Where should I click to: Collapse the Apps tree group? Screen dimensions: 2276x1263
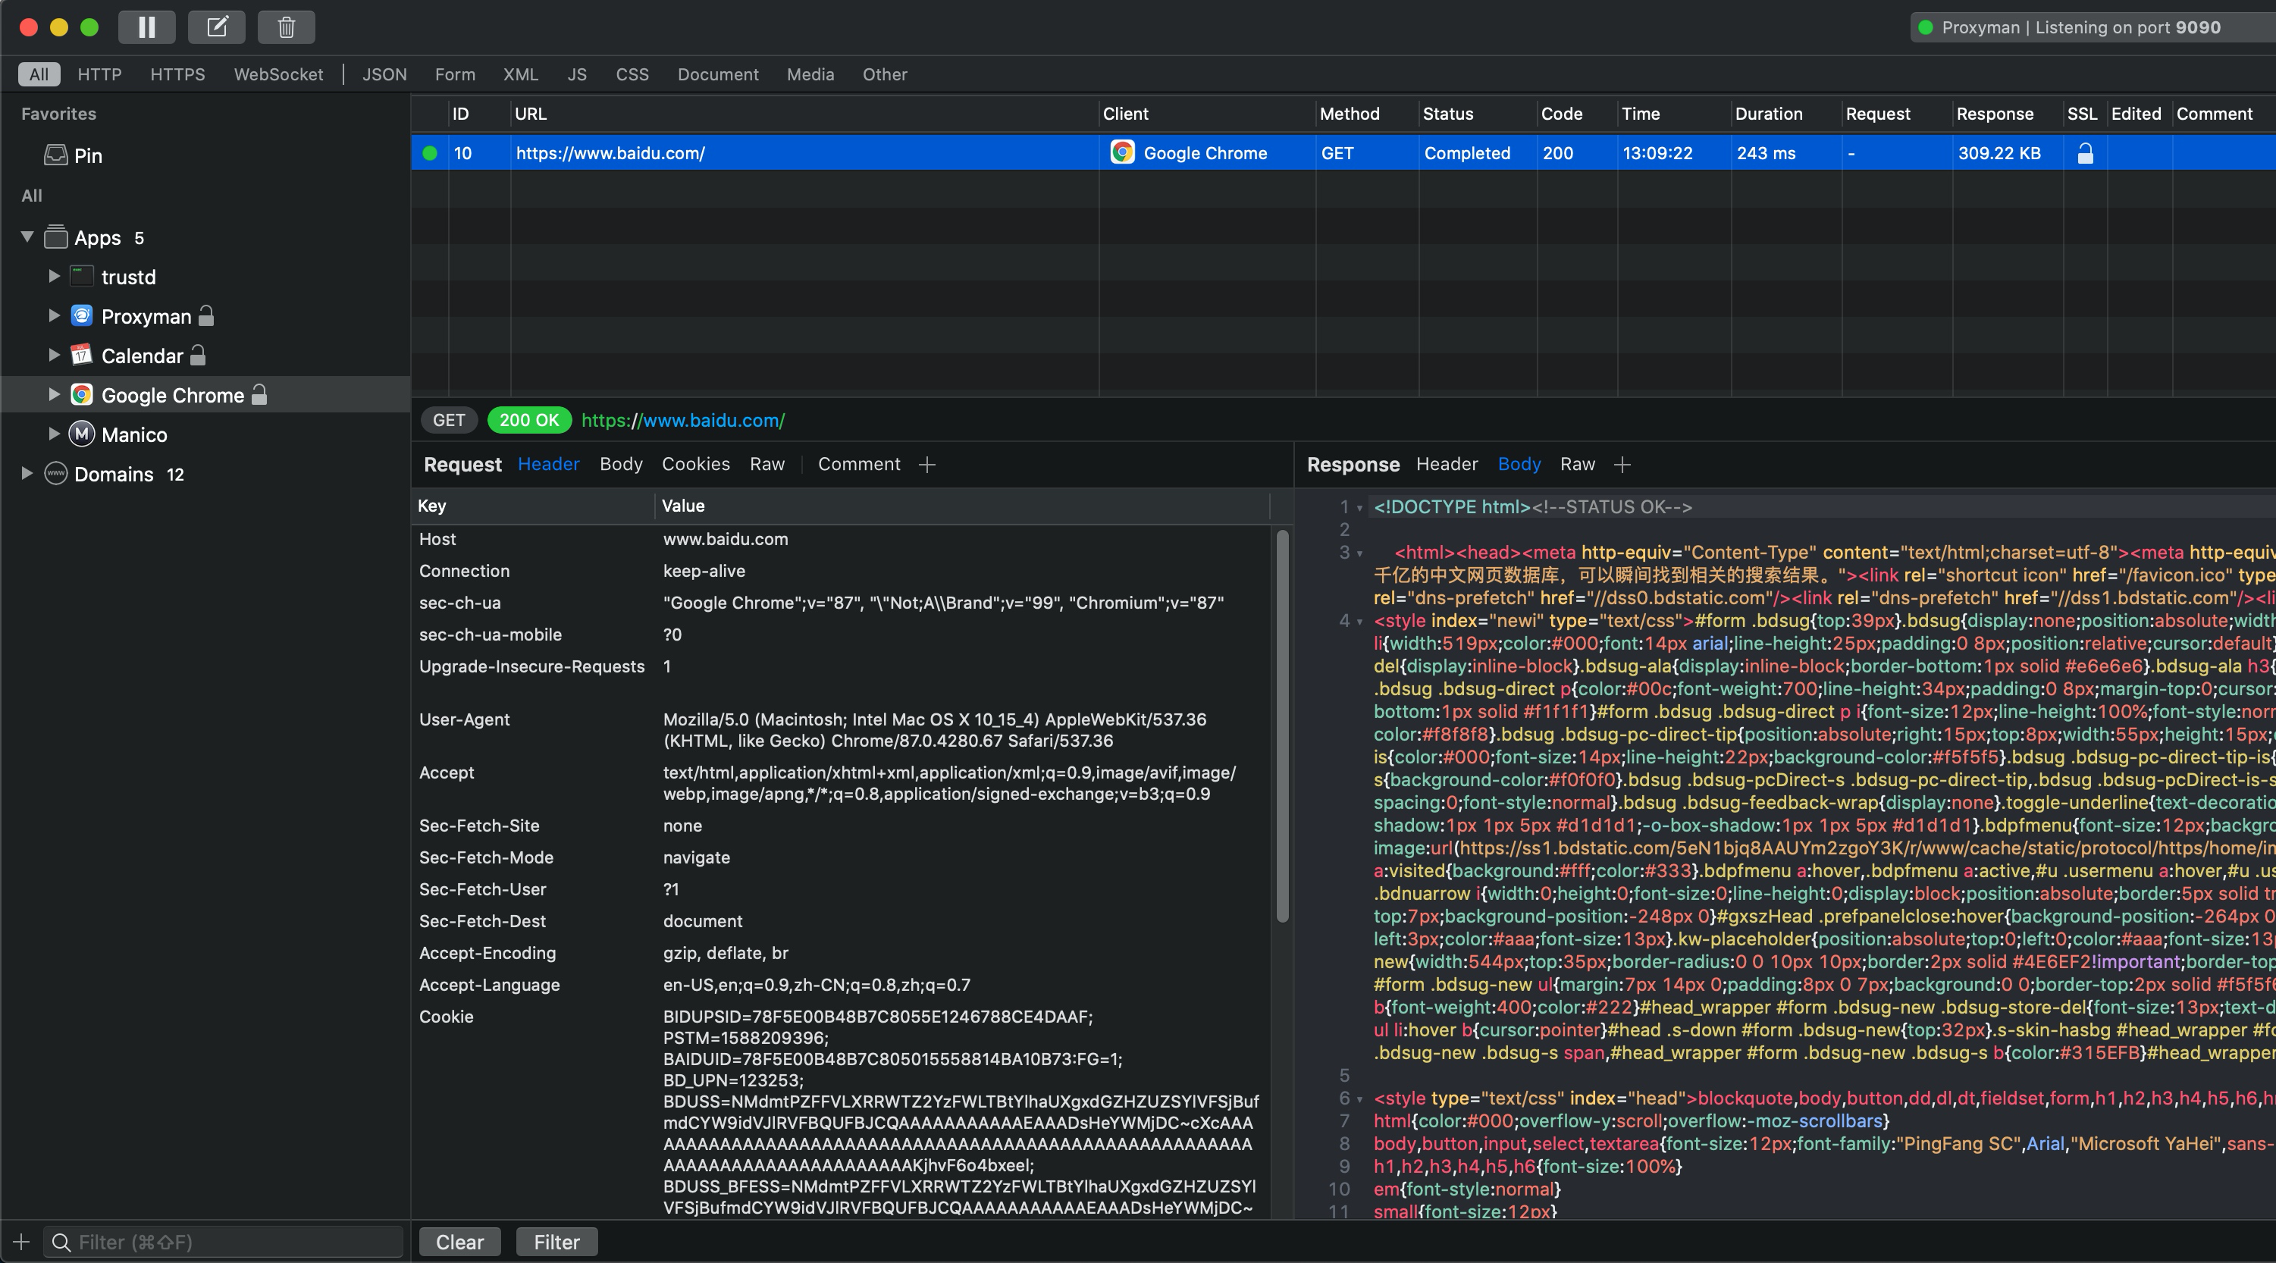coord(27,237)
